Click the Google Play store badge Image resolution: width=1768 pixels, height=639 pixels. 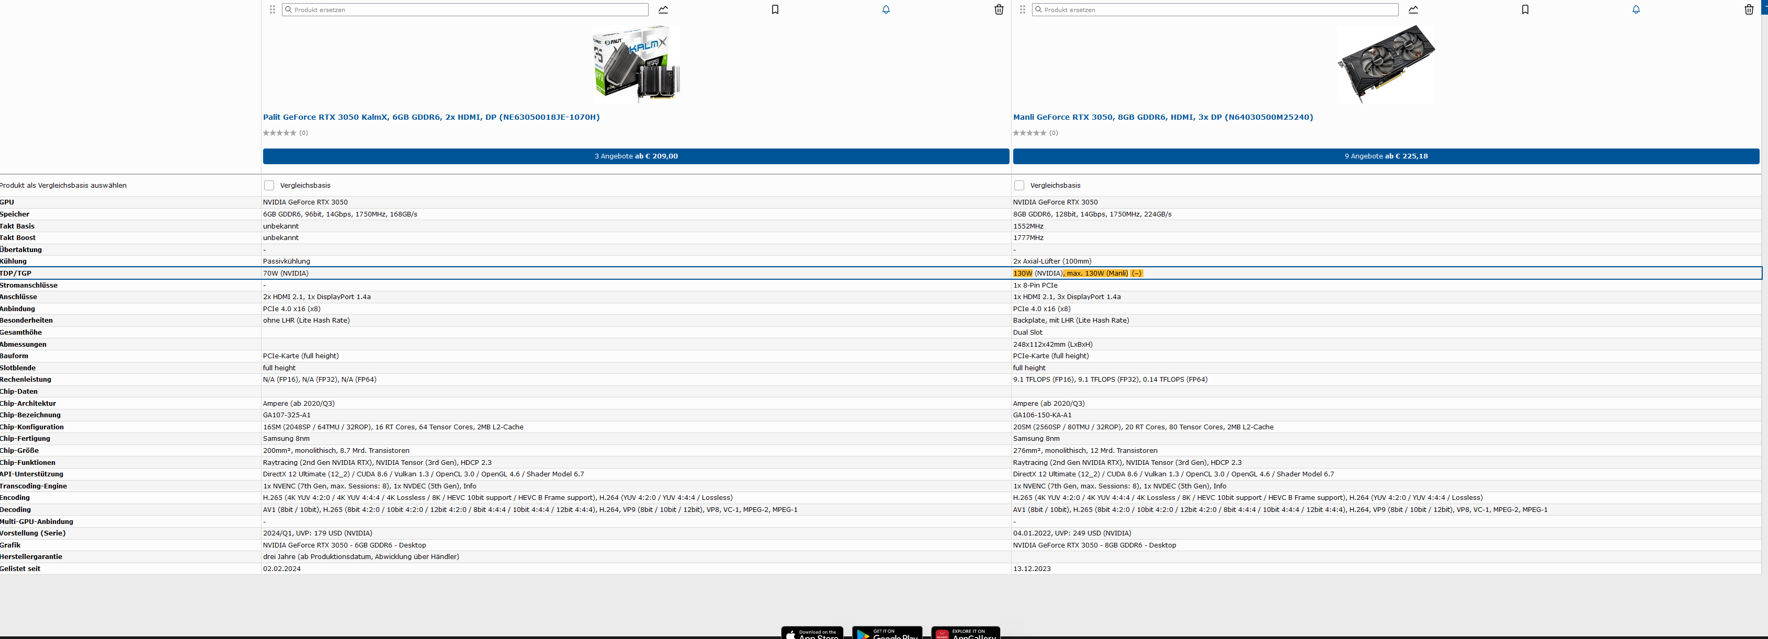[x=887, y=633]
